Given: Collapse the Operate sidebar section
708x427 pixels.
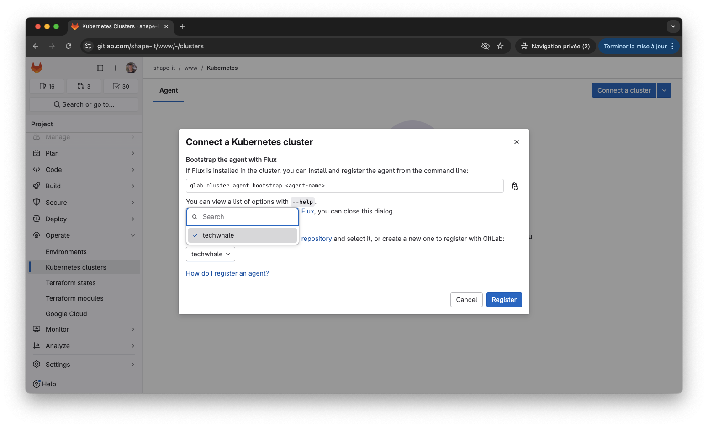Looking at the screenshot, I should pyautogui.click(x=84, y=235).
